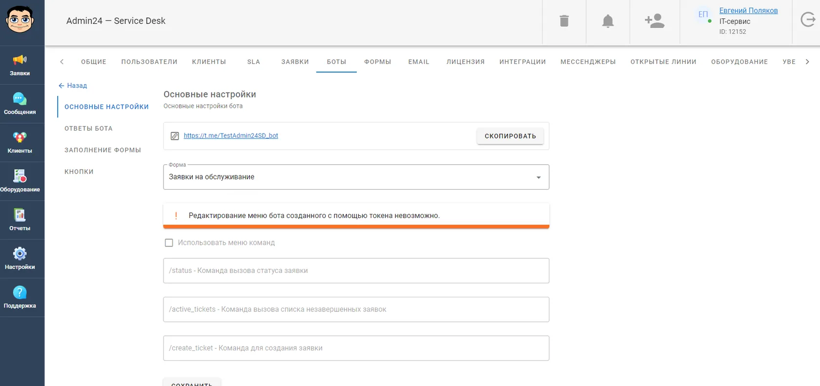Select Ответы бота in side menu
Screen dimensions: 820x386
point(89,129)
